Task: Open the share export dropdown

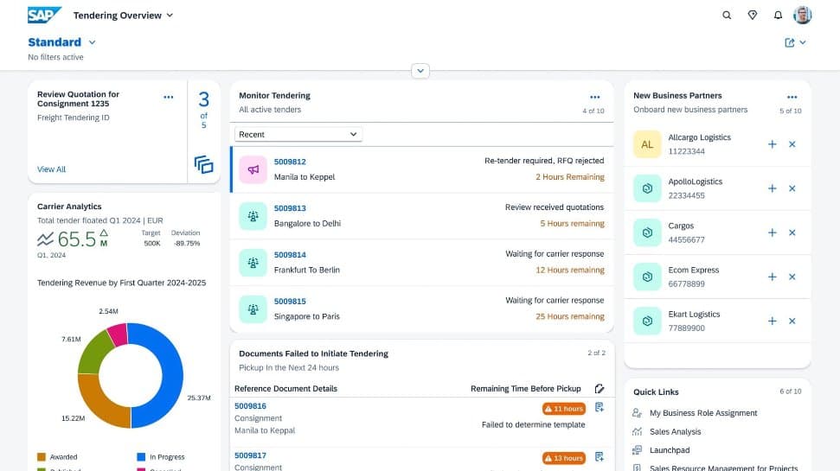Action: [795, 42]
